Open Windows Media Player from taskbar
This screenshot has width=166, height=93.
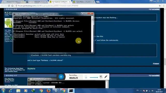coord(26,91)
